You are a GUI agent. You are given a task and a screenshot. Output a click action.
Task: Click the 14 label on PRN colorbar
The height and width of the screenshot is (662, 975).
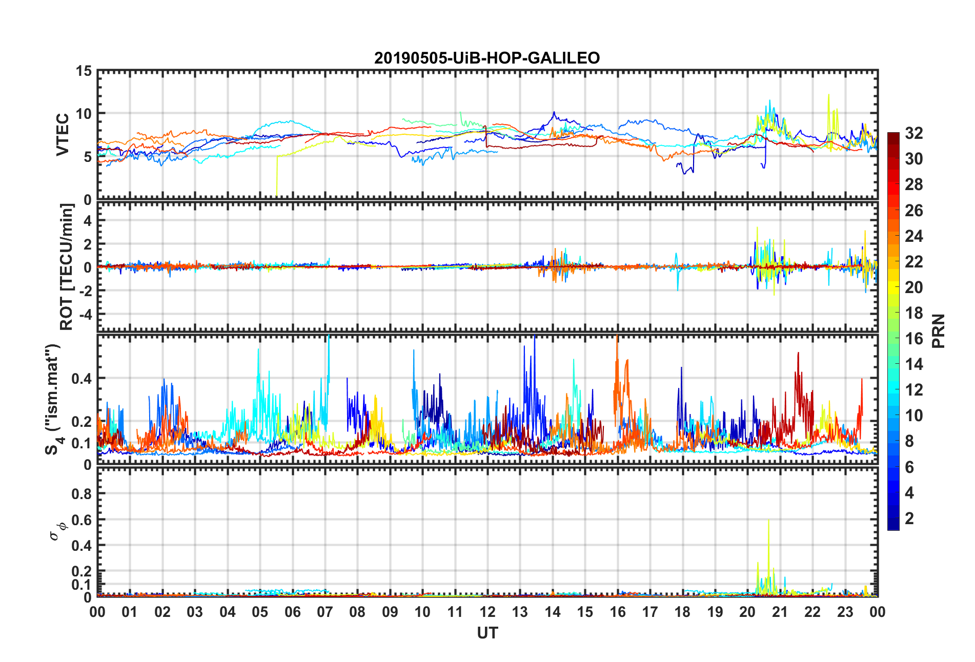(914, 364)
